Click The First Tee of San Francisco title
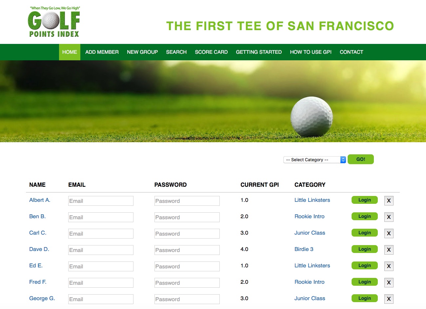 tap(280, 26)
